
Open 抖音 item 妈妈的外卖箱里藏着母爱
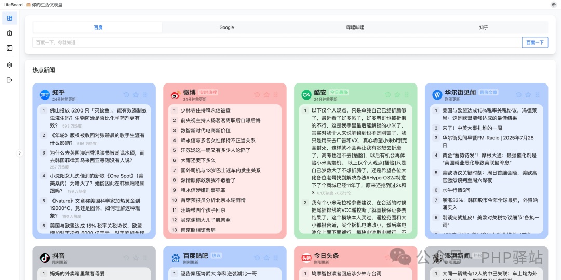(x=77, y=274)
